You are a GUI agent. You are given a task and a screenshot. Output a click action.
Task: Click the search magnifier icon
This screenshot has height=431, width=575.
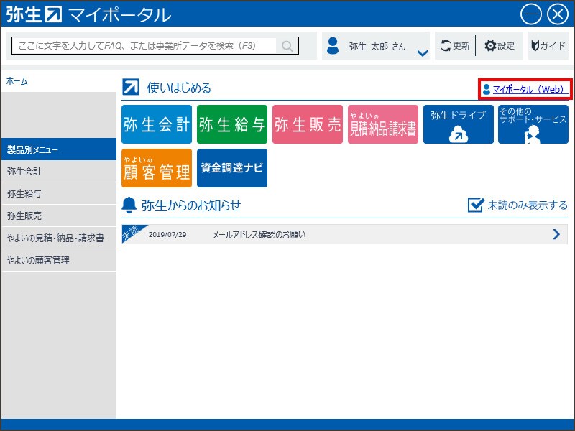coord(287,46)
